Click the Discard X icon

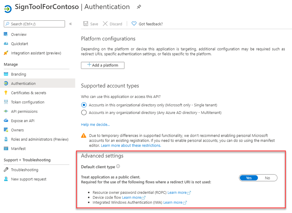click(x=105, y=24)
